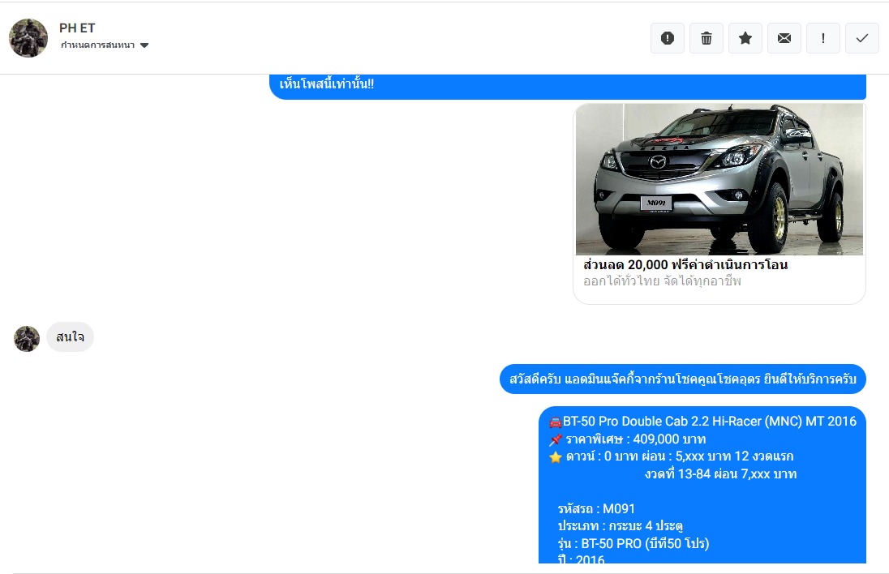Mark conversation unread with envelope icon
This screenshot has width=889, height=574.
(x=784, y=38)
